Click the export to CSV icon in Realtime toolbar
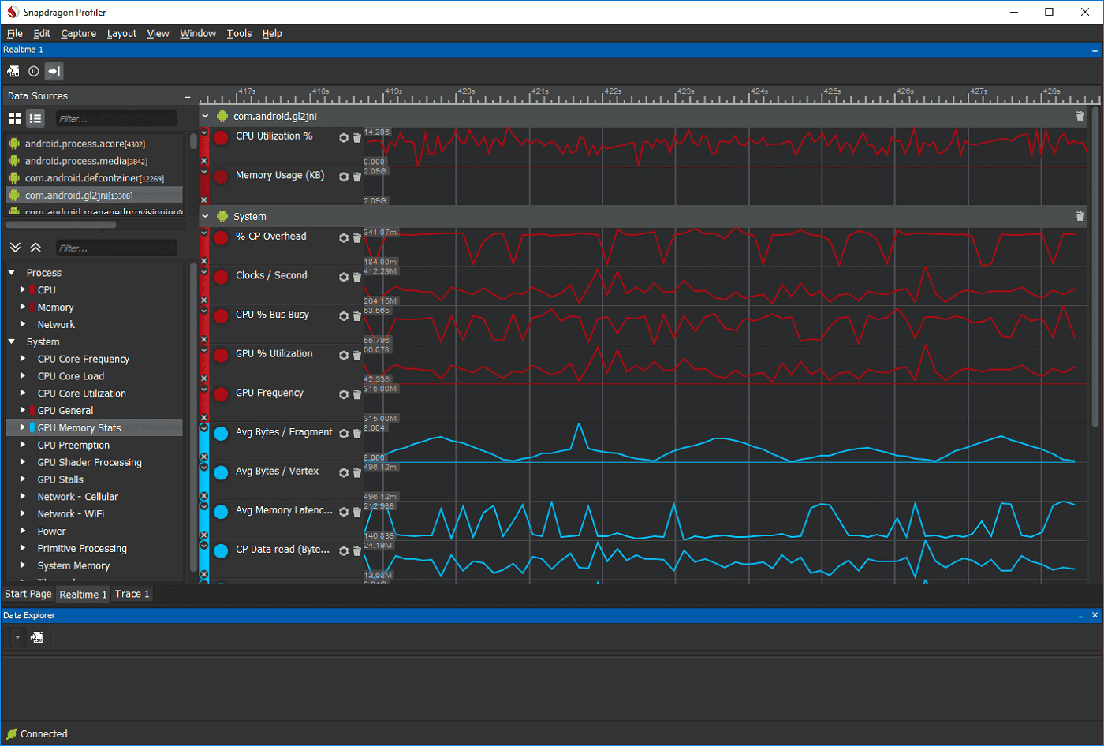 (x=13, y=71)
